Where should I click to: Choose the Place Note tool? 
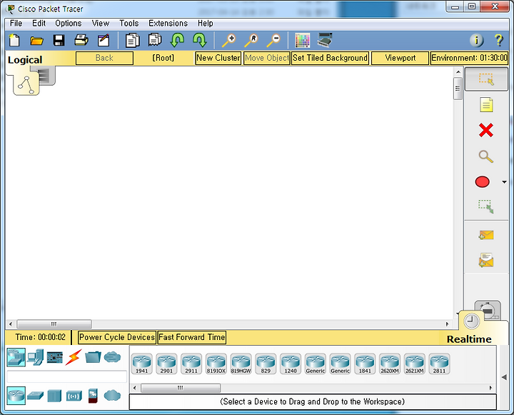point(486,105)
